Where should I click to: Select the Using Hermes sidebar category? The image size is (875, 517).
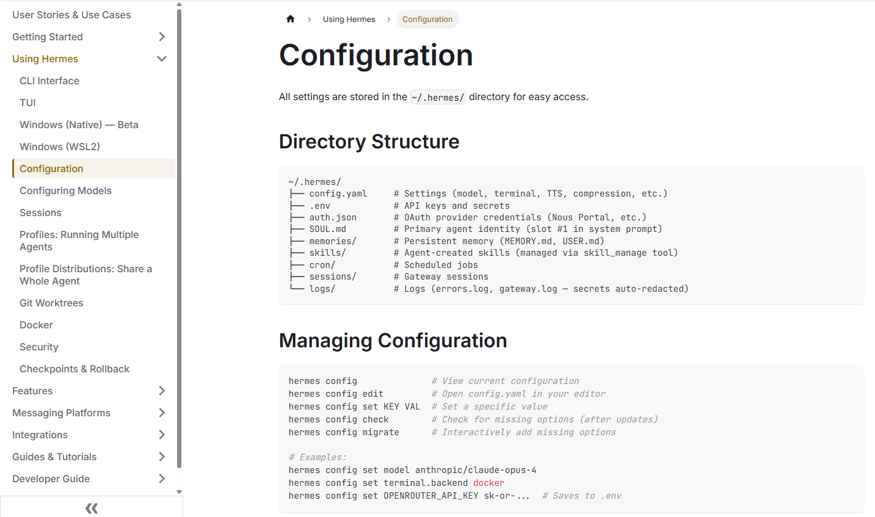point(45,59)
